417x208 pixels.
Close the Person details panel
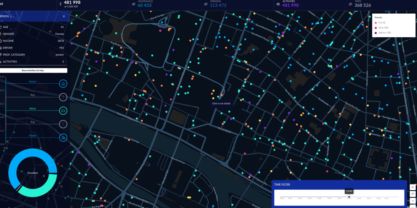coord(64,16)
